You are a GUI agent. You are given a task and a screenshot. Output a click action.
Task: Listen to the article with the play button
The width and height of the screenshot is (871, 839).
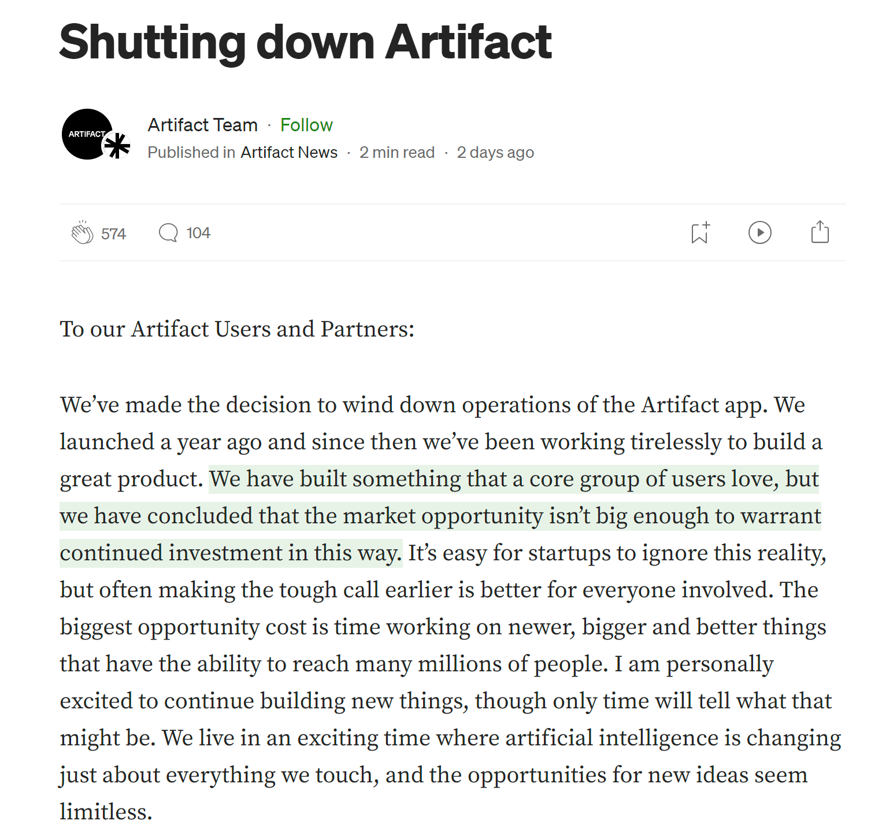click(x=759, y=232)
